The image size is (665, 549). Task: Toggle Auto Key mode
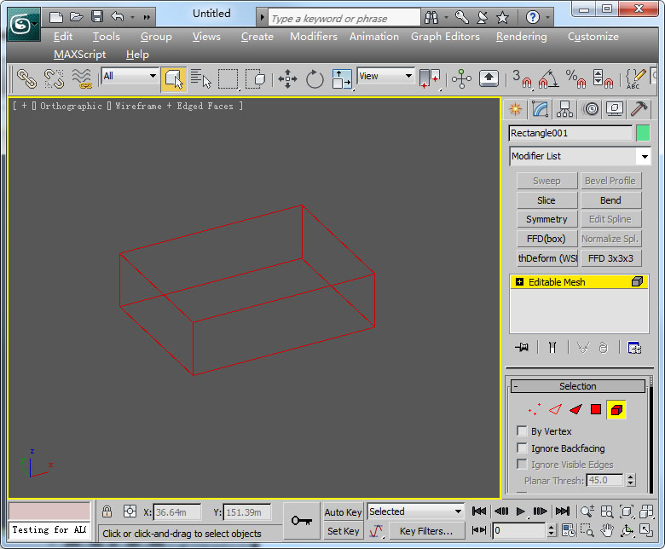coord(343,512)
